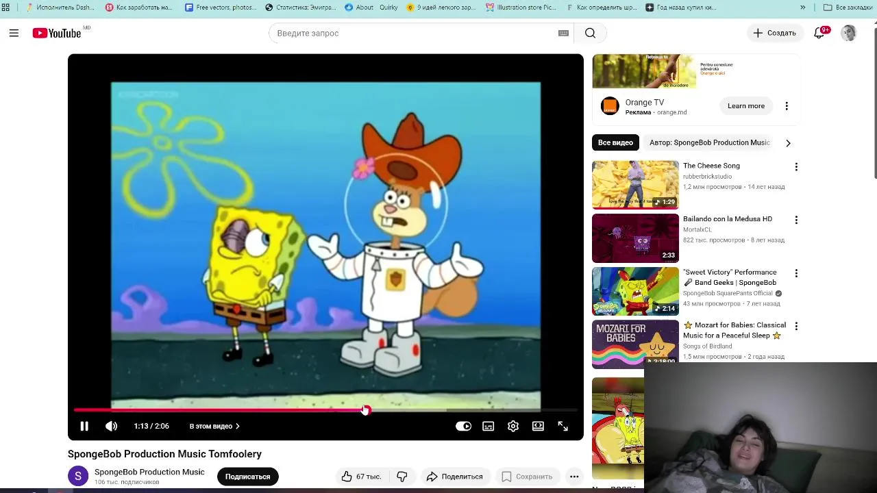Open The Cheese Song thumbnail
The width and height of the screenshot is (877, 493).
(x=635, y=185)
